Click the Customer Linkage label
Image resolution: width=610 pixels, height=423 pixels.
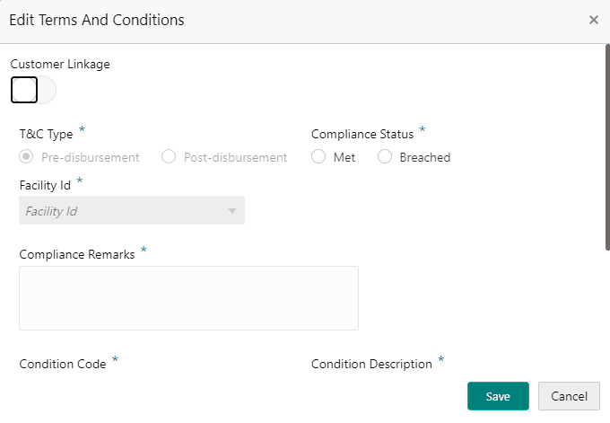tap(60, 64)
